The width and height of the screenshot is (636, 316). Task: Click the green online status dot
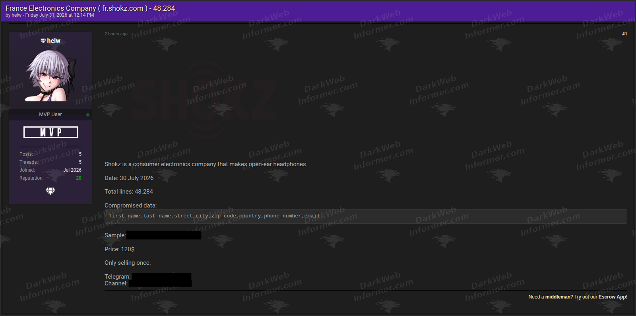pos(88,115)
